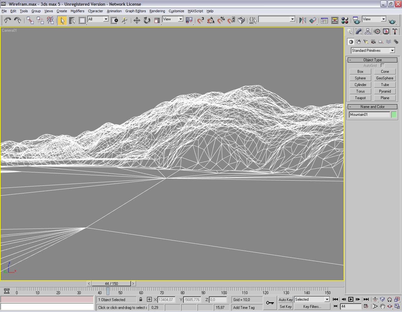Screen dimensions: 402x312
Task: Open the Rendering menu
Action: tap(157, 11)
